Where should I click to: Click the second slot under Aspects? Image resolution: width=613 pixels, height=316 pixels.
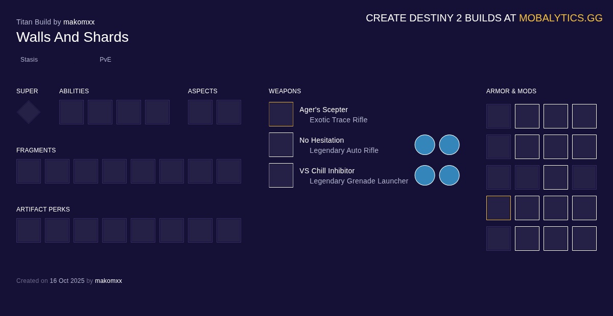[x=229, y=112]
